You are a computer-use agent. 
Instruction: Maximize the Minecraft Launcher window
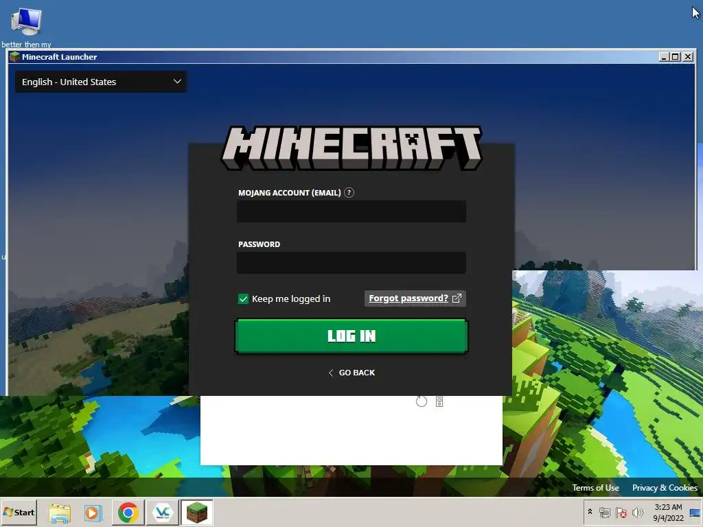pos(676,57)
